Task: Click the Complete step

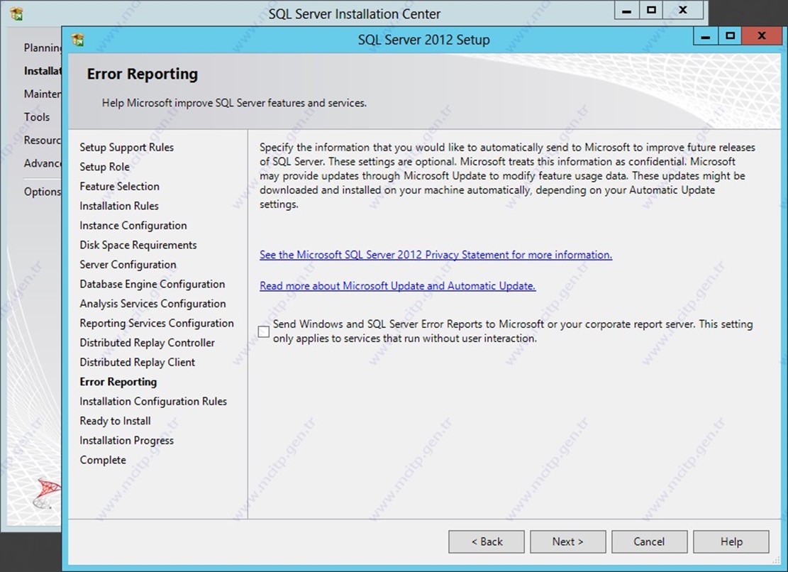Action: coord(103,461)
